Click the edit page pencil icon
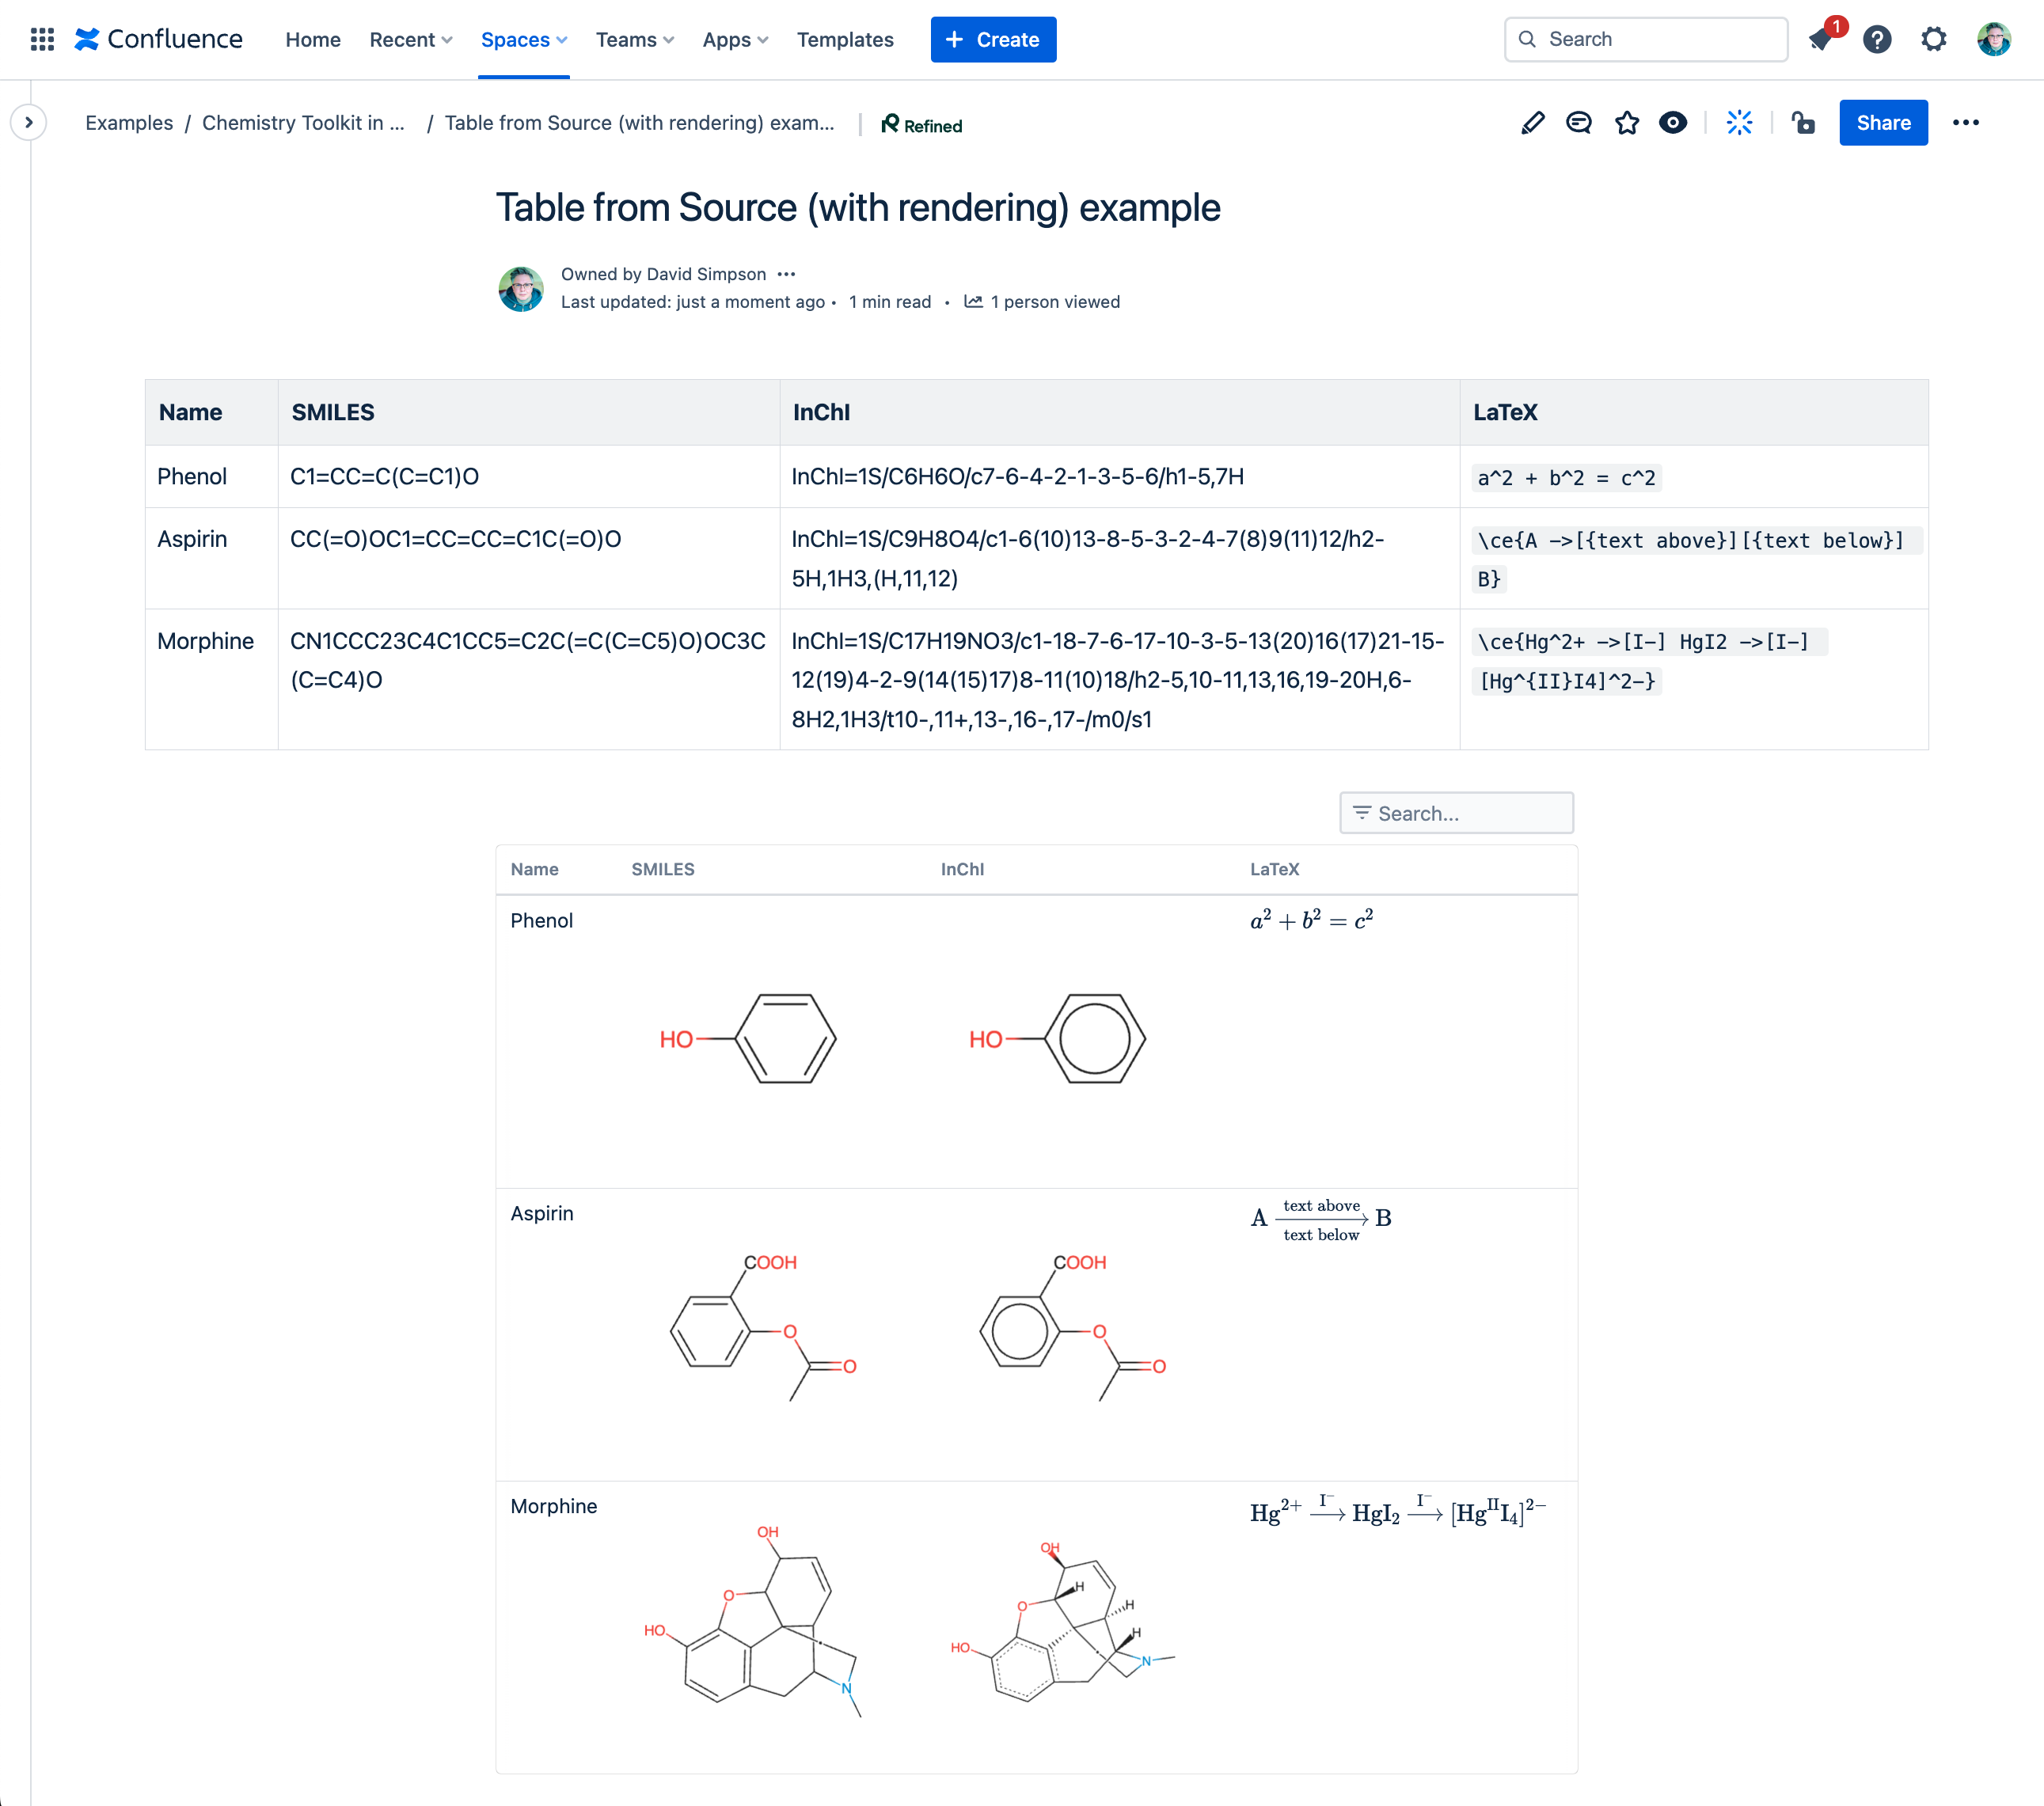The width and height of the screenshot is (2044, 1806). [x=1532, y=123]
